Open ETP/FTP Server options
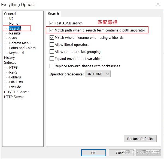164x159 pixels. pyautogui.click(x=16, y=92)
